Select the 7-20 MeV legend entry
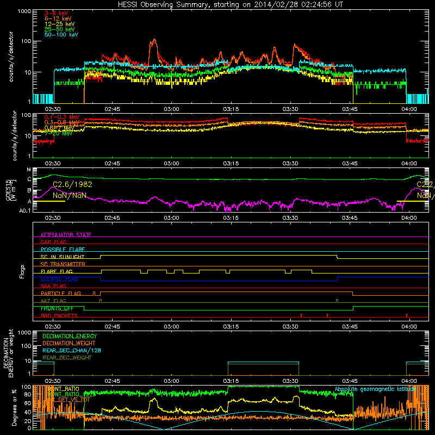 58,133
